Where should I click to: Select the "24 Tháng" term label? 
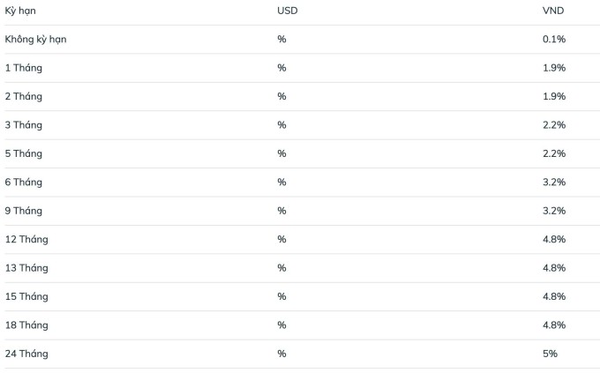26,354
